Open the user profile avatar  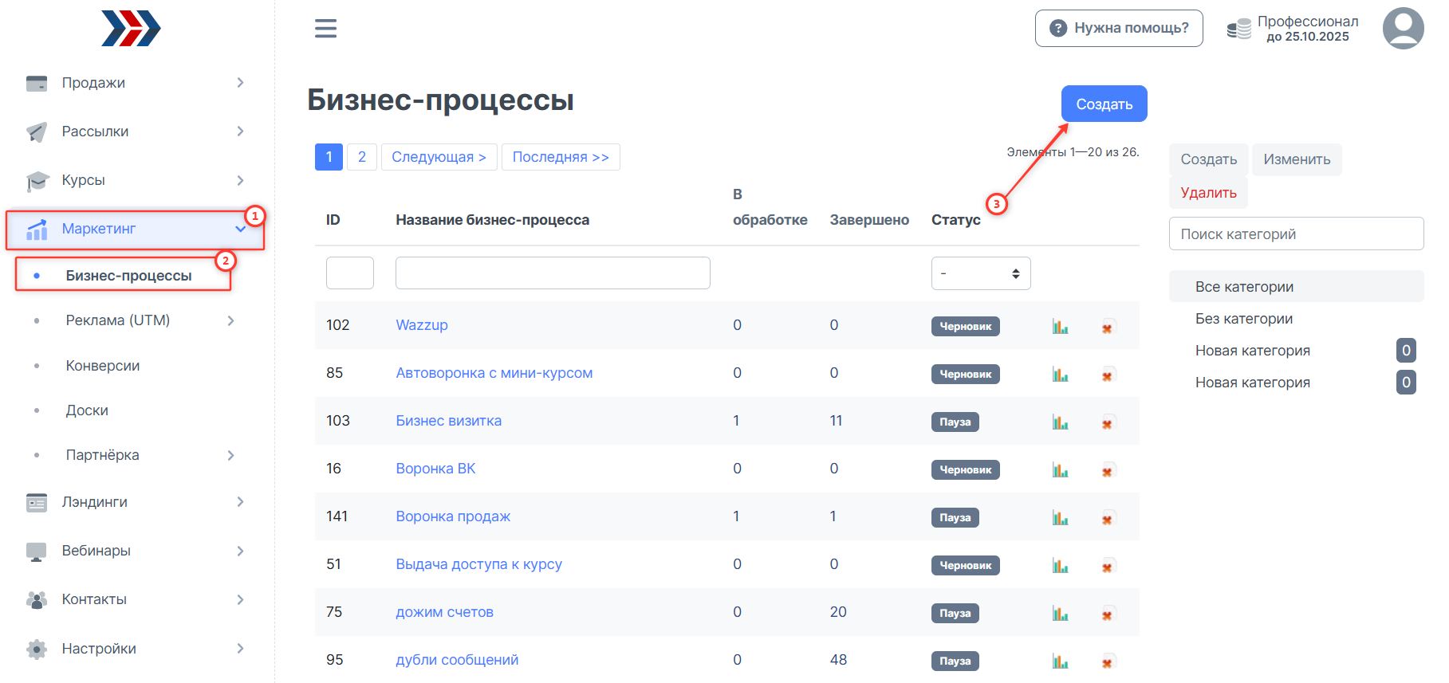1403,29
